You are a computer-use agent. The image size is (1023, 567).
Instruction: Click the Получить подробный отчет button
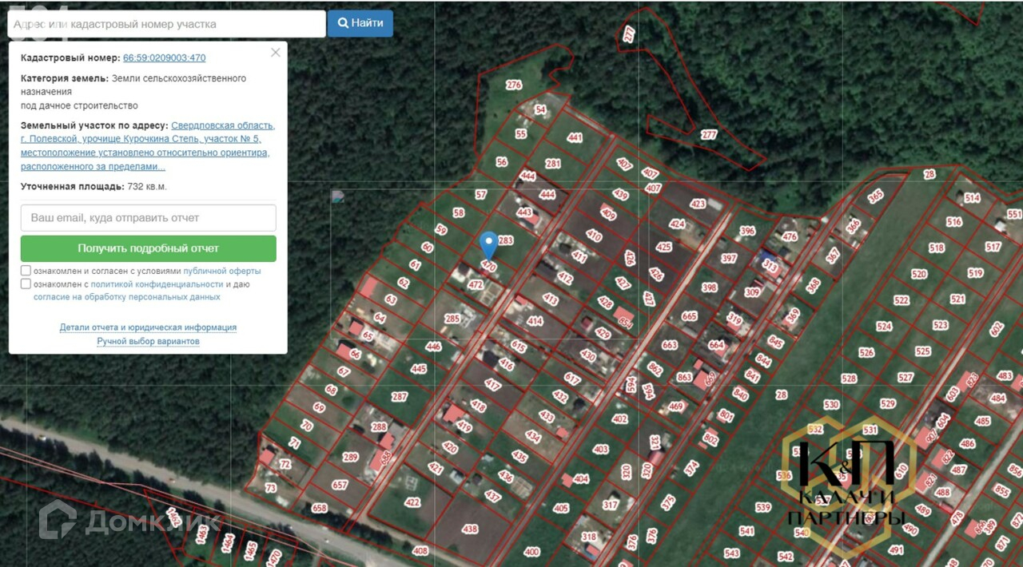(149, 248)
